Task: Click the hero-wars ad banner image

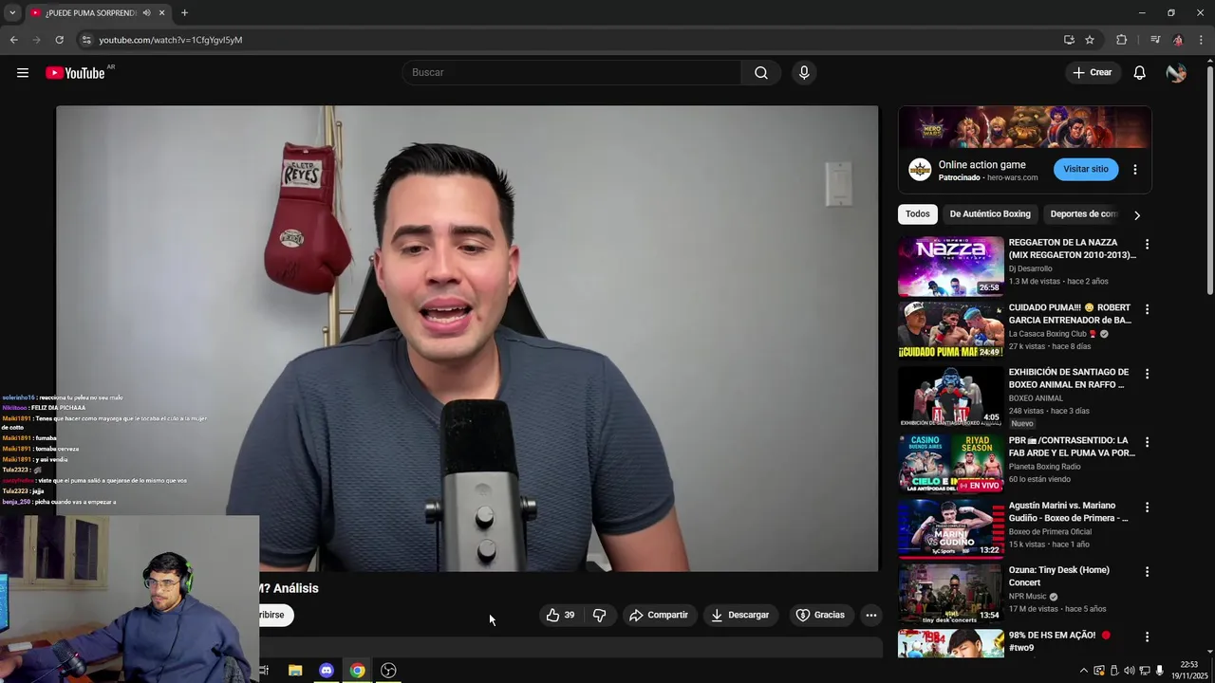Action: point(1025,127)
